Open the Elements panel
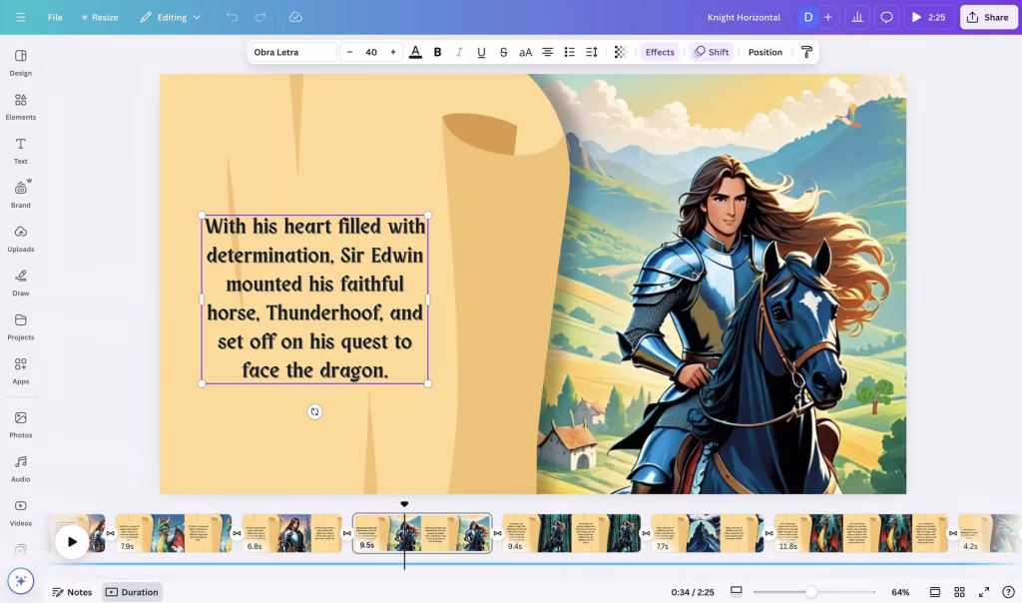 (21, 107)
